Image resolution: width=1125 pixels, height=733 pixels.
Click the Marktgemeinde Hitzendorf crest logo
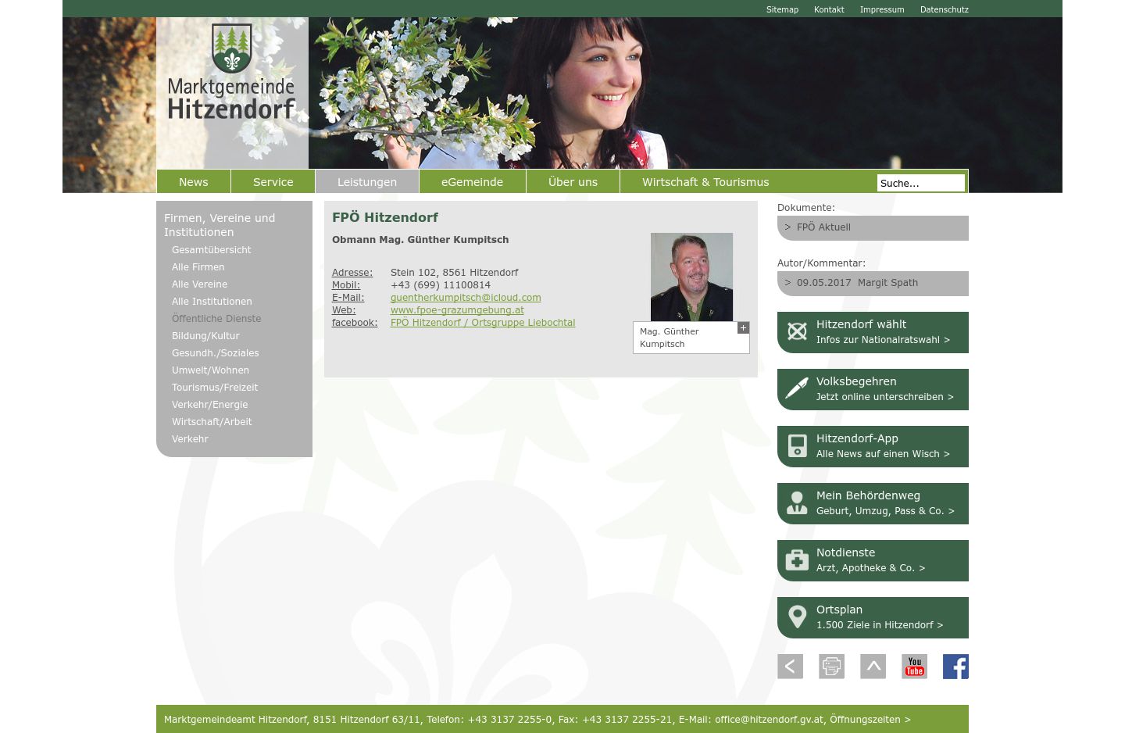tap(232, 72)
